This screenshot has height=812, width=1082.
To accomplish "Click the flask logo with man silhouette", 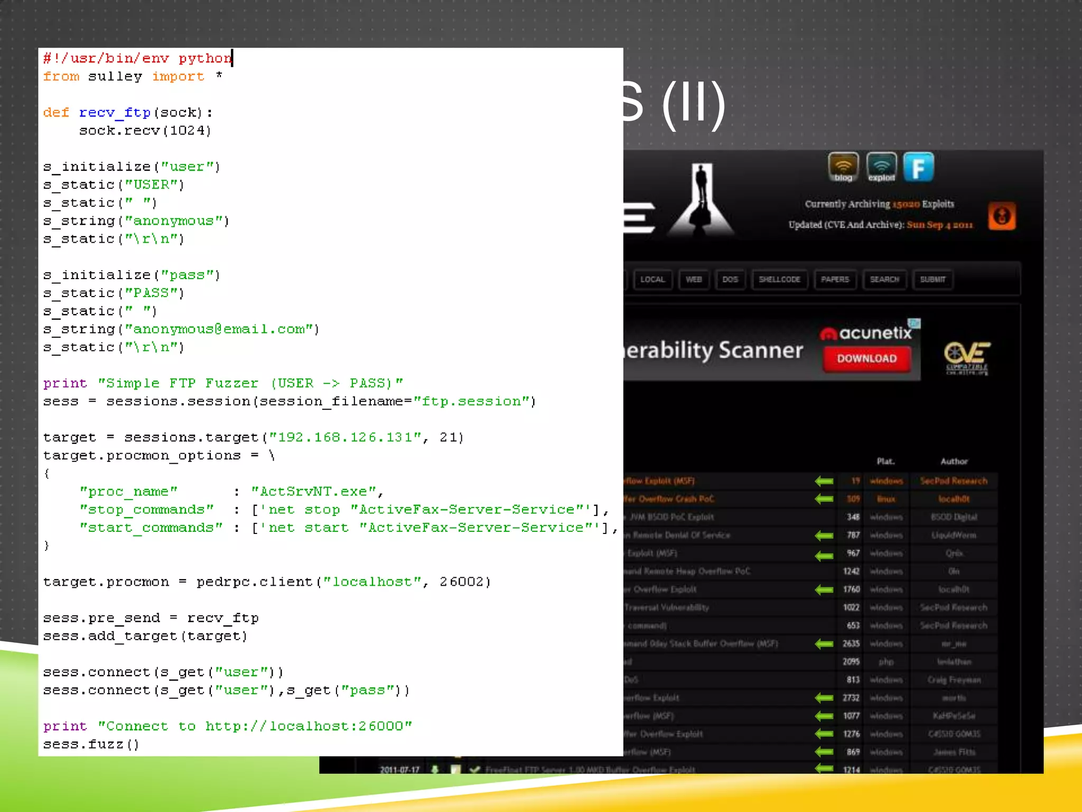I will click(x=701, y=200).
